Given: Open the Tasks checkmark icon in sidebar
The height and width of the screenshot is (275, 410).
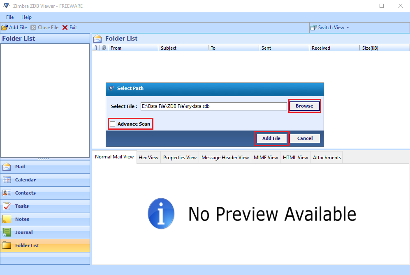Looking at the screenshot, I should point(7,206).
